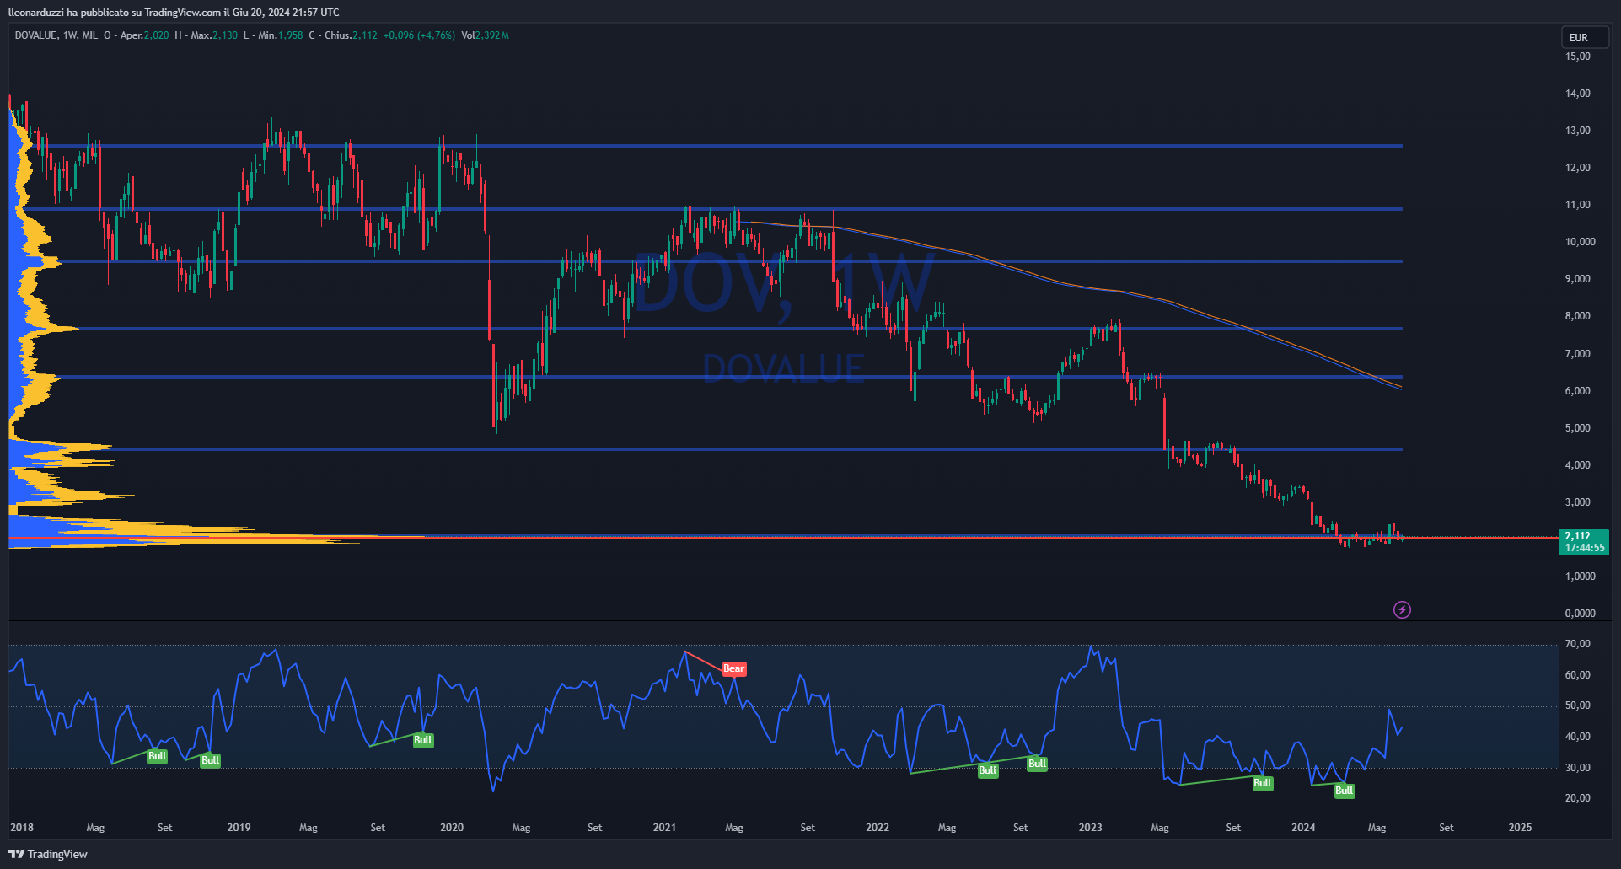Click the Bull label near 2024 on RSI
1621x869 pixels.
pos(1345,791)
